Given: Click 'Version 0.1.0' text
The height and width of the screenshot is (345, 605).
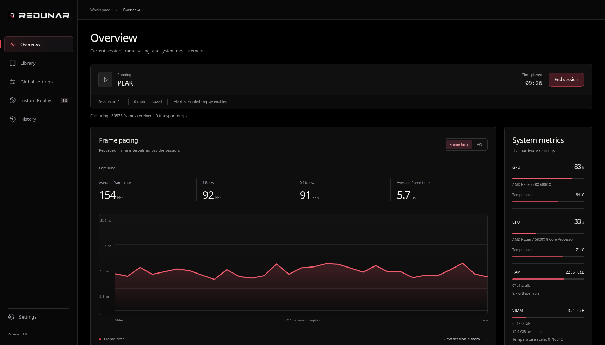Looking at the screenshot, I should (x=17, y=334).
